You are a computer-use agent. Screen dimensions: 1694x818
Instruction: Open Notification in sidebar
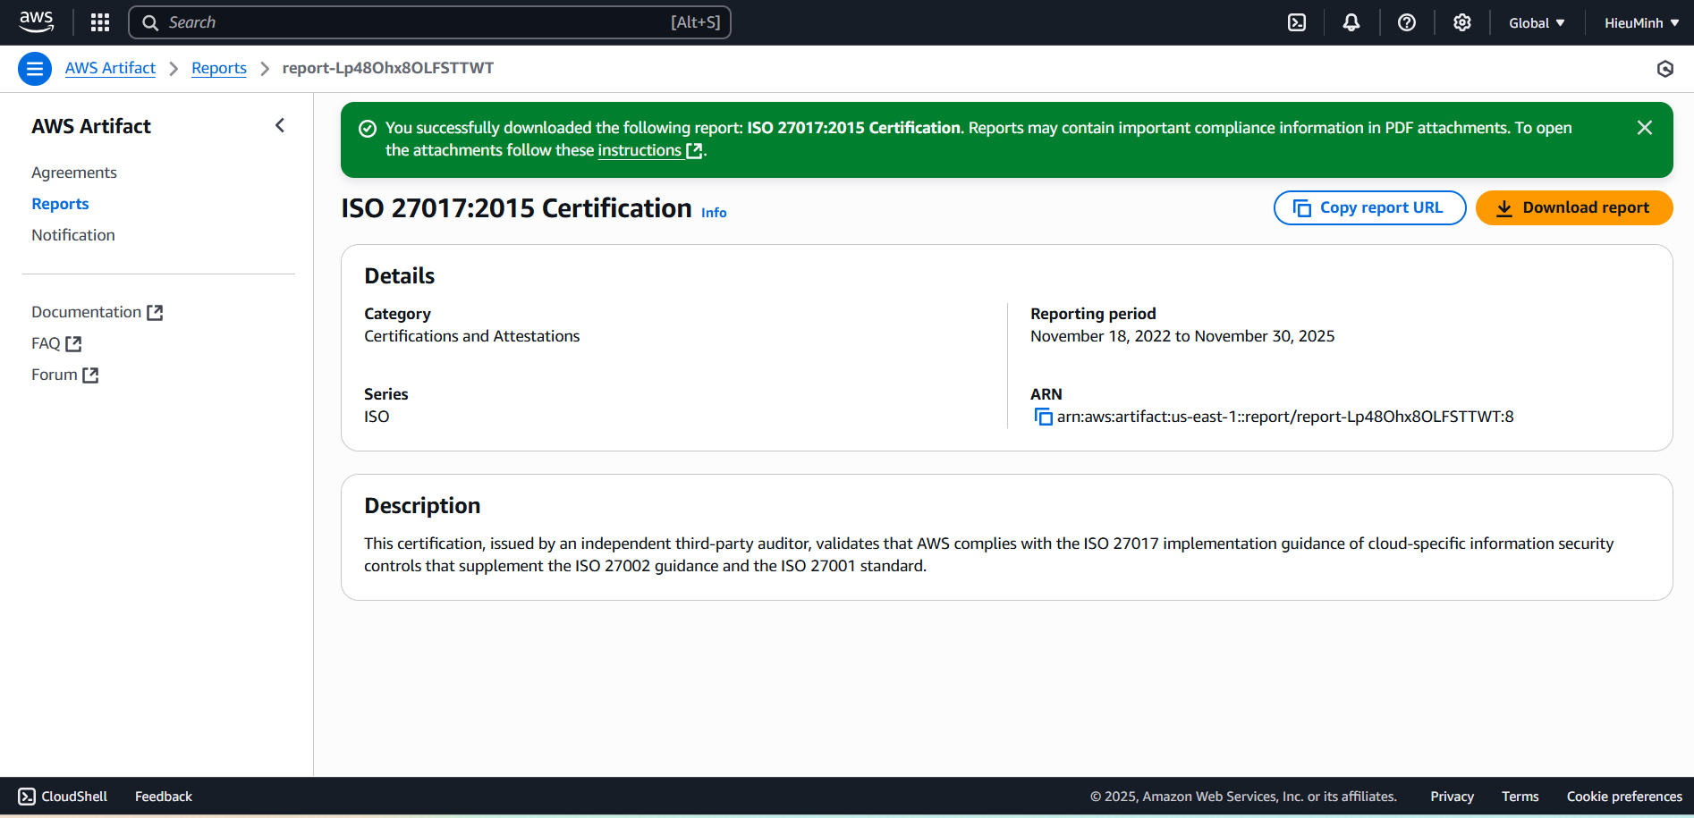(x=73, y=235)
